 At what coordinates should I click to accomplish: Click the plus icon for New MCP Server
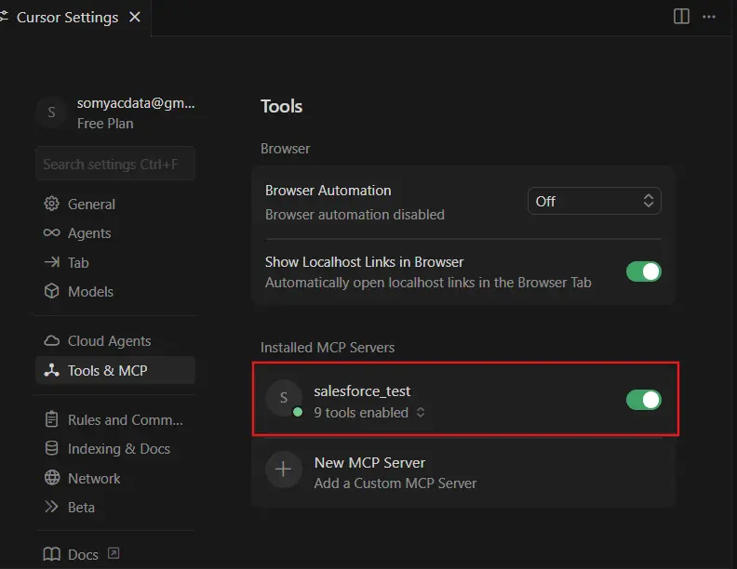click(284, 470)
